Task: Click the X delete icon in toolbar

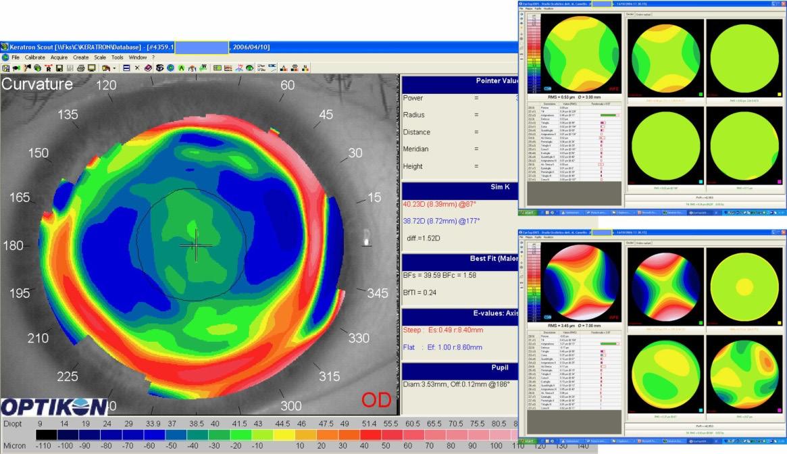Action: point(137,68)
